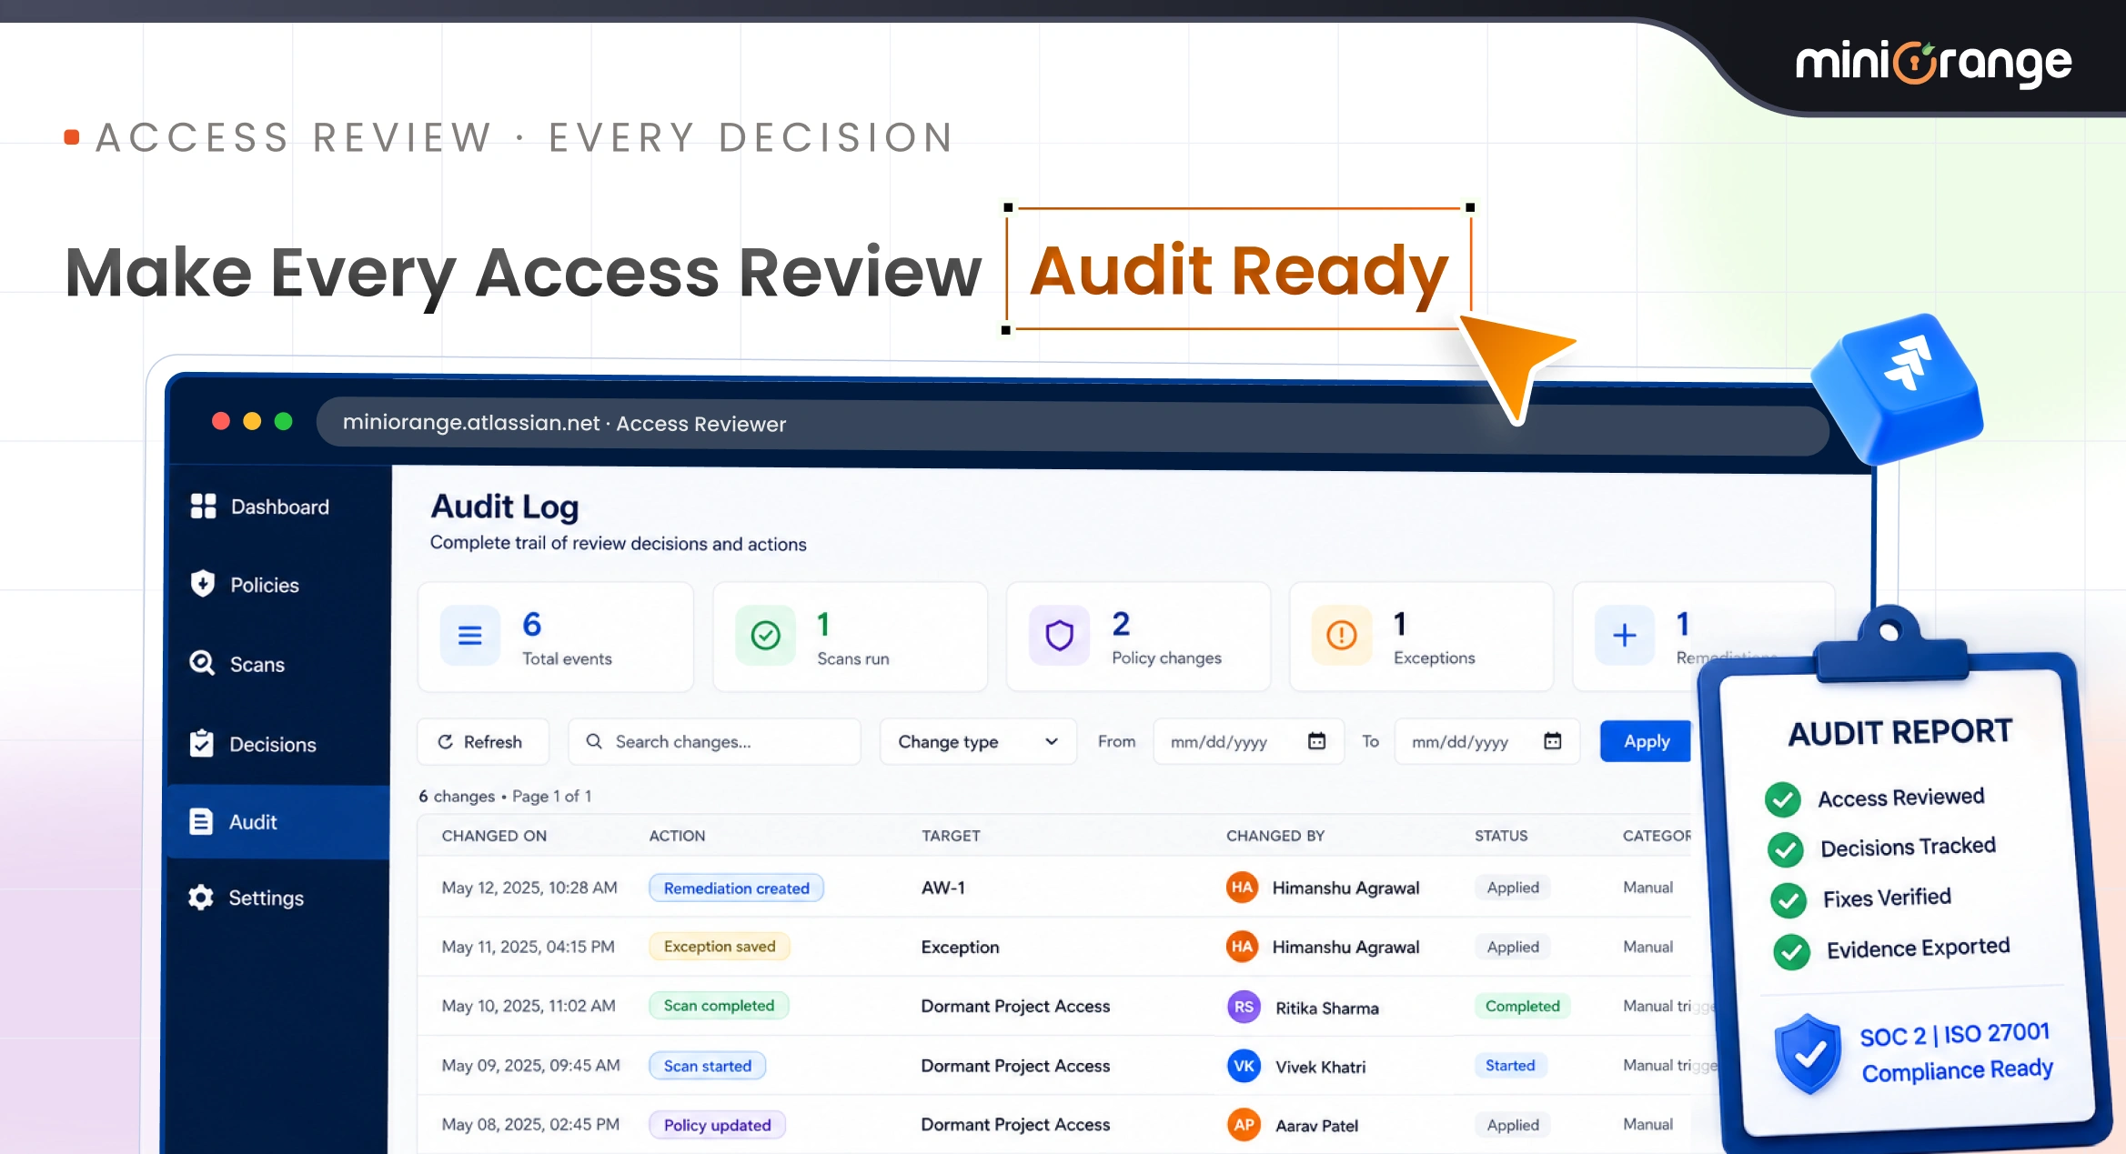Click the TARGET column header
This screenshot has height=1154, width=2126.
click(x=951, y=836)
